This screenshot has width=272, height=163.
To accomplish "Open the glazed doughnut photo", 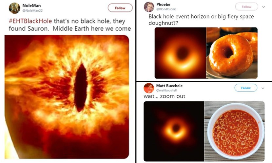I will pos(232,53).
